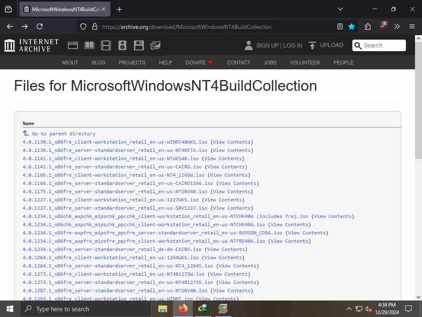Open the Web (Wayback) media icon
Image resolution: width=422 pixels, height=317 pixels.
coord(73,45)
